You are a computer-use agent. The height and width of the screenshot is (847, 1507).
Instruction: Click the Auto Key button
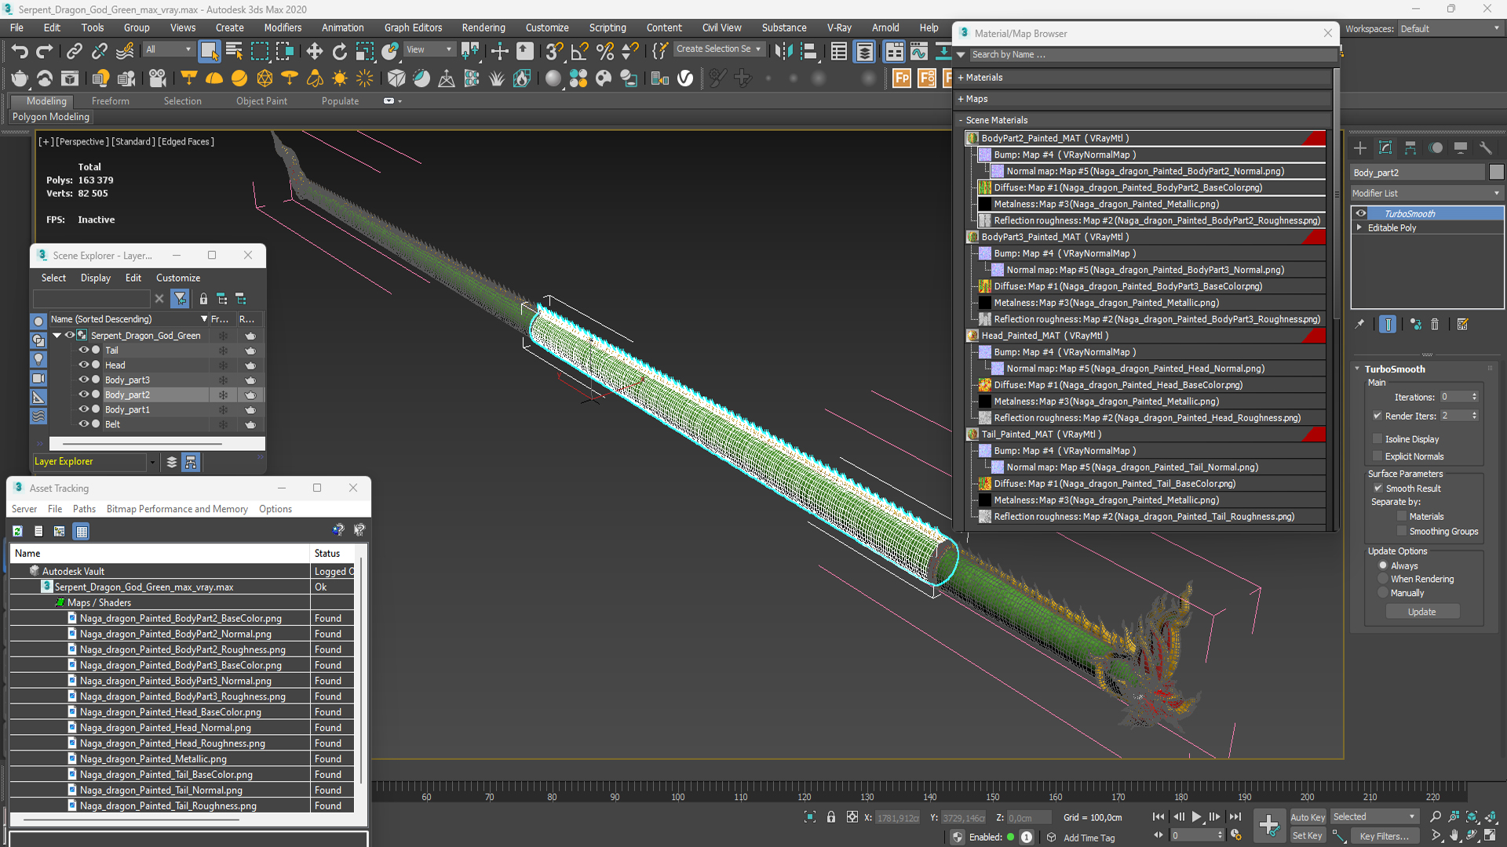(x=1307, y=817)
